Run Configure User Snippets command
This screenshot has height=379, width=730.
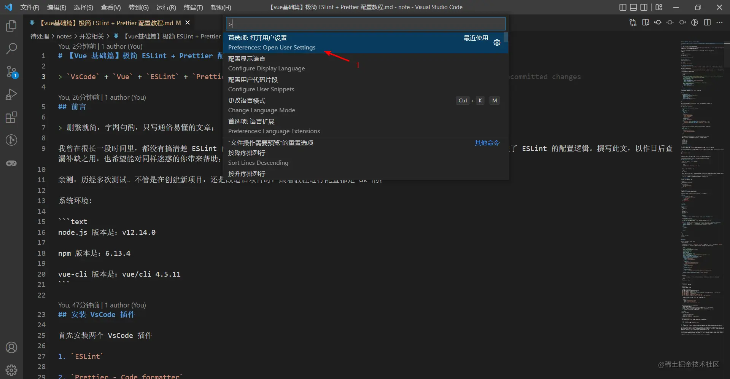tap(365, 84)
